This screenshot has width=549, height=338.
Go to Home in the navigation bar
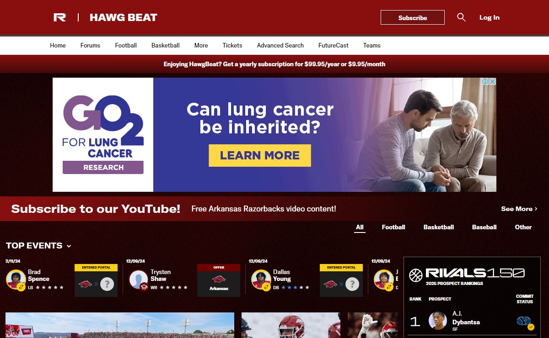[x=58, y=45]
